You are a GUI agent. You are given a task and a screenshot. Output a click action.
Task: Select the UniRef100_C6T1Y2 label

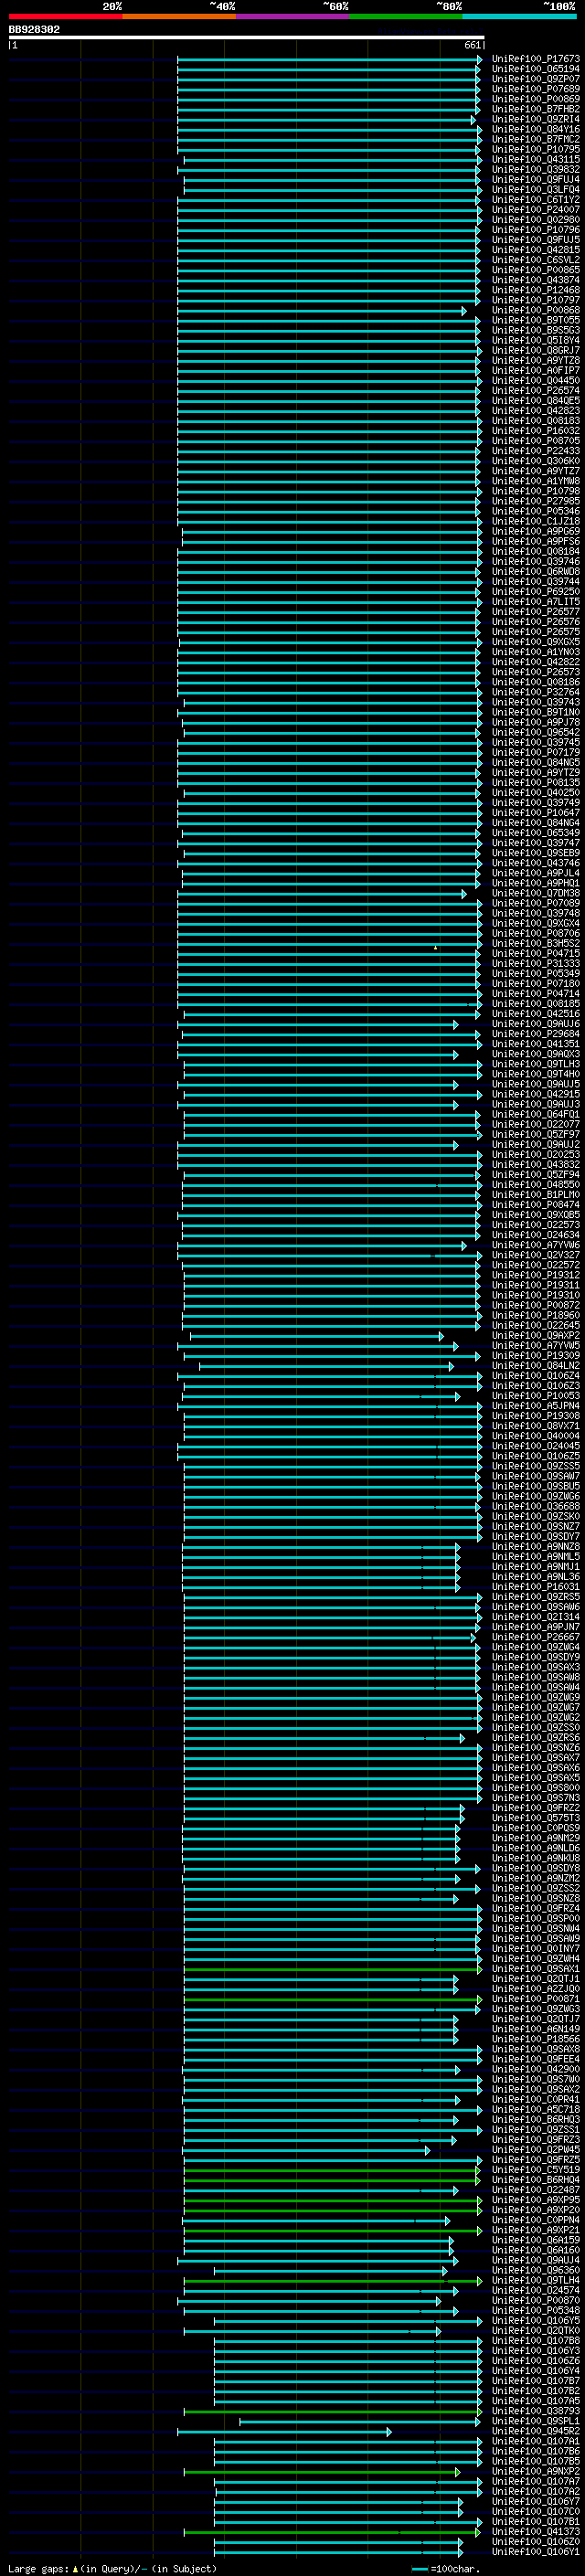point(536,199)
